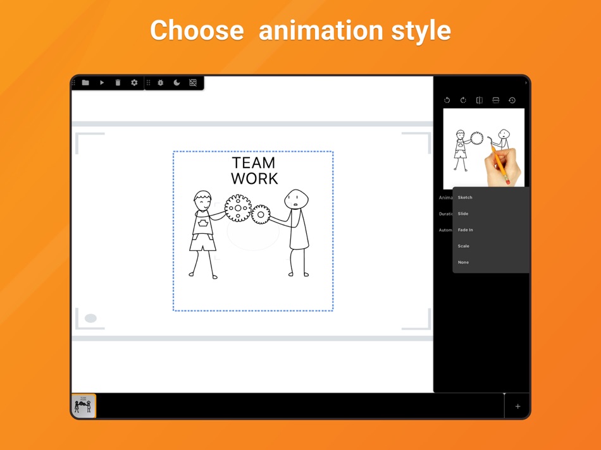Flip the image horizontally
601x450 pixels.
click(x=480, y=100)
